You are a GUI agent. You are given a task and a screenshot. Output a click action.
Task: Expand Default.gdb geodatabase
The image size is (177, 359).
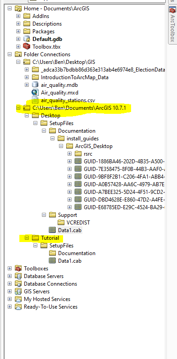point(18,39)
